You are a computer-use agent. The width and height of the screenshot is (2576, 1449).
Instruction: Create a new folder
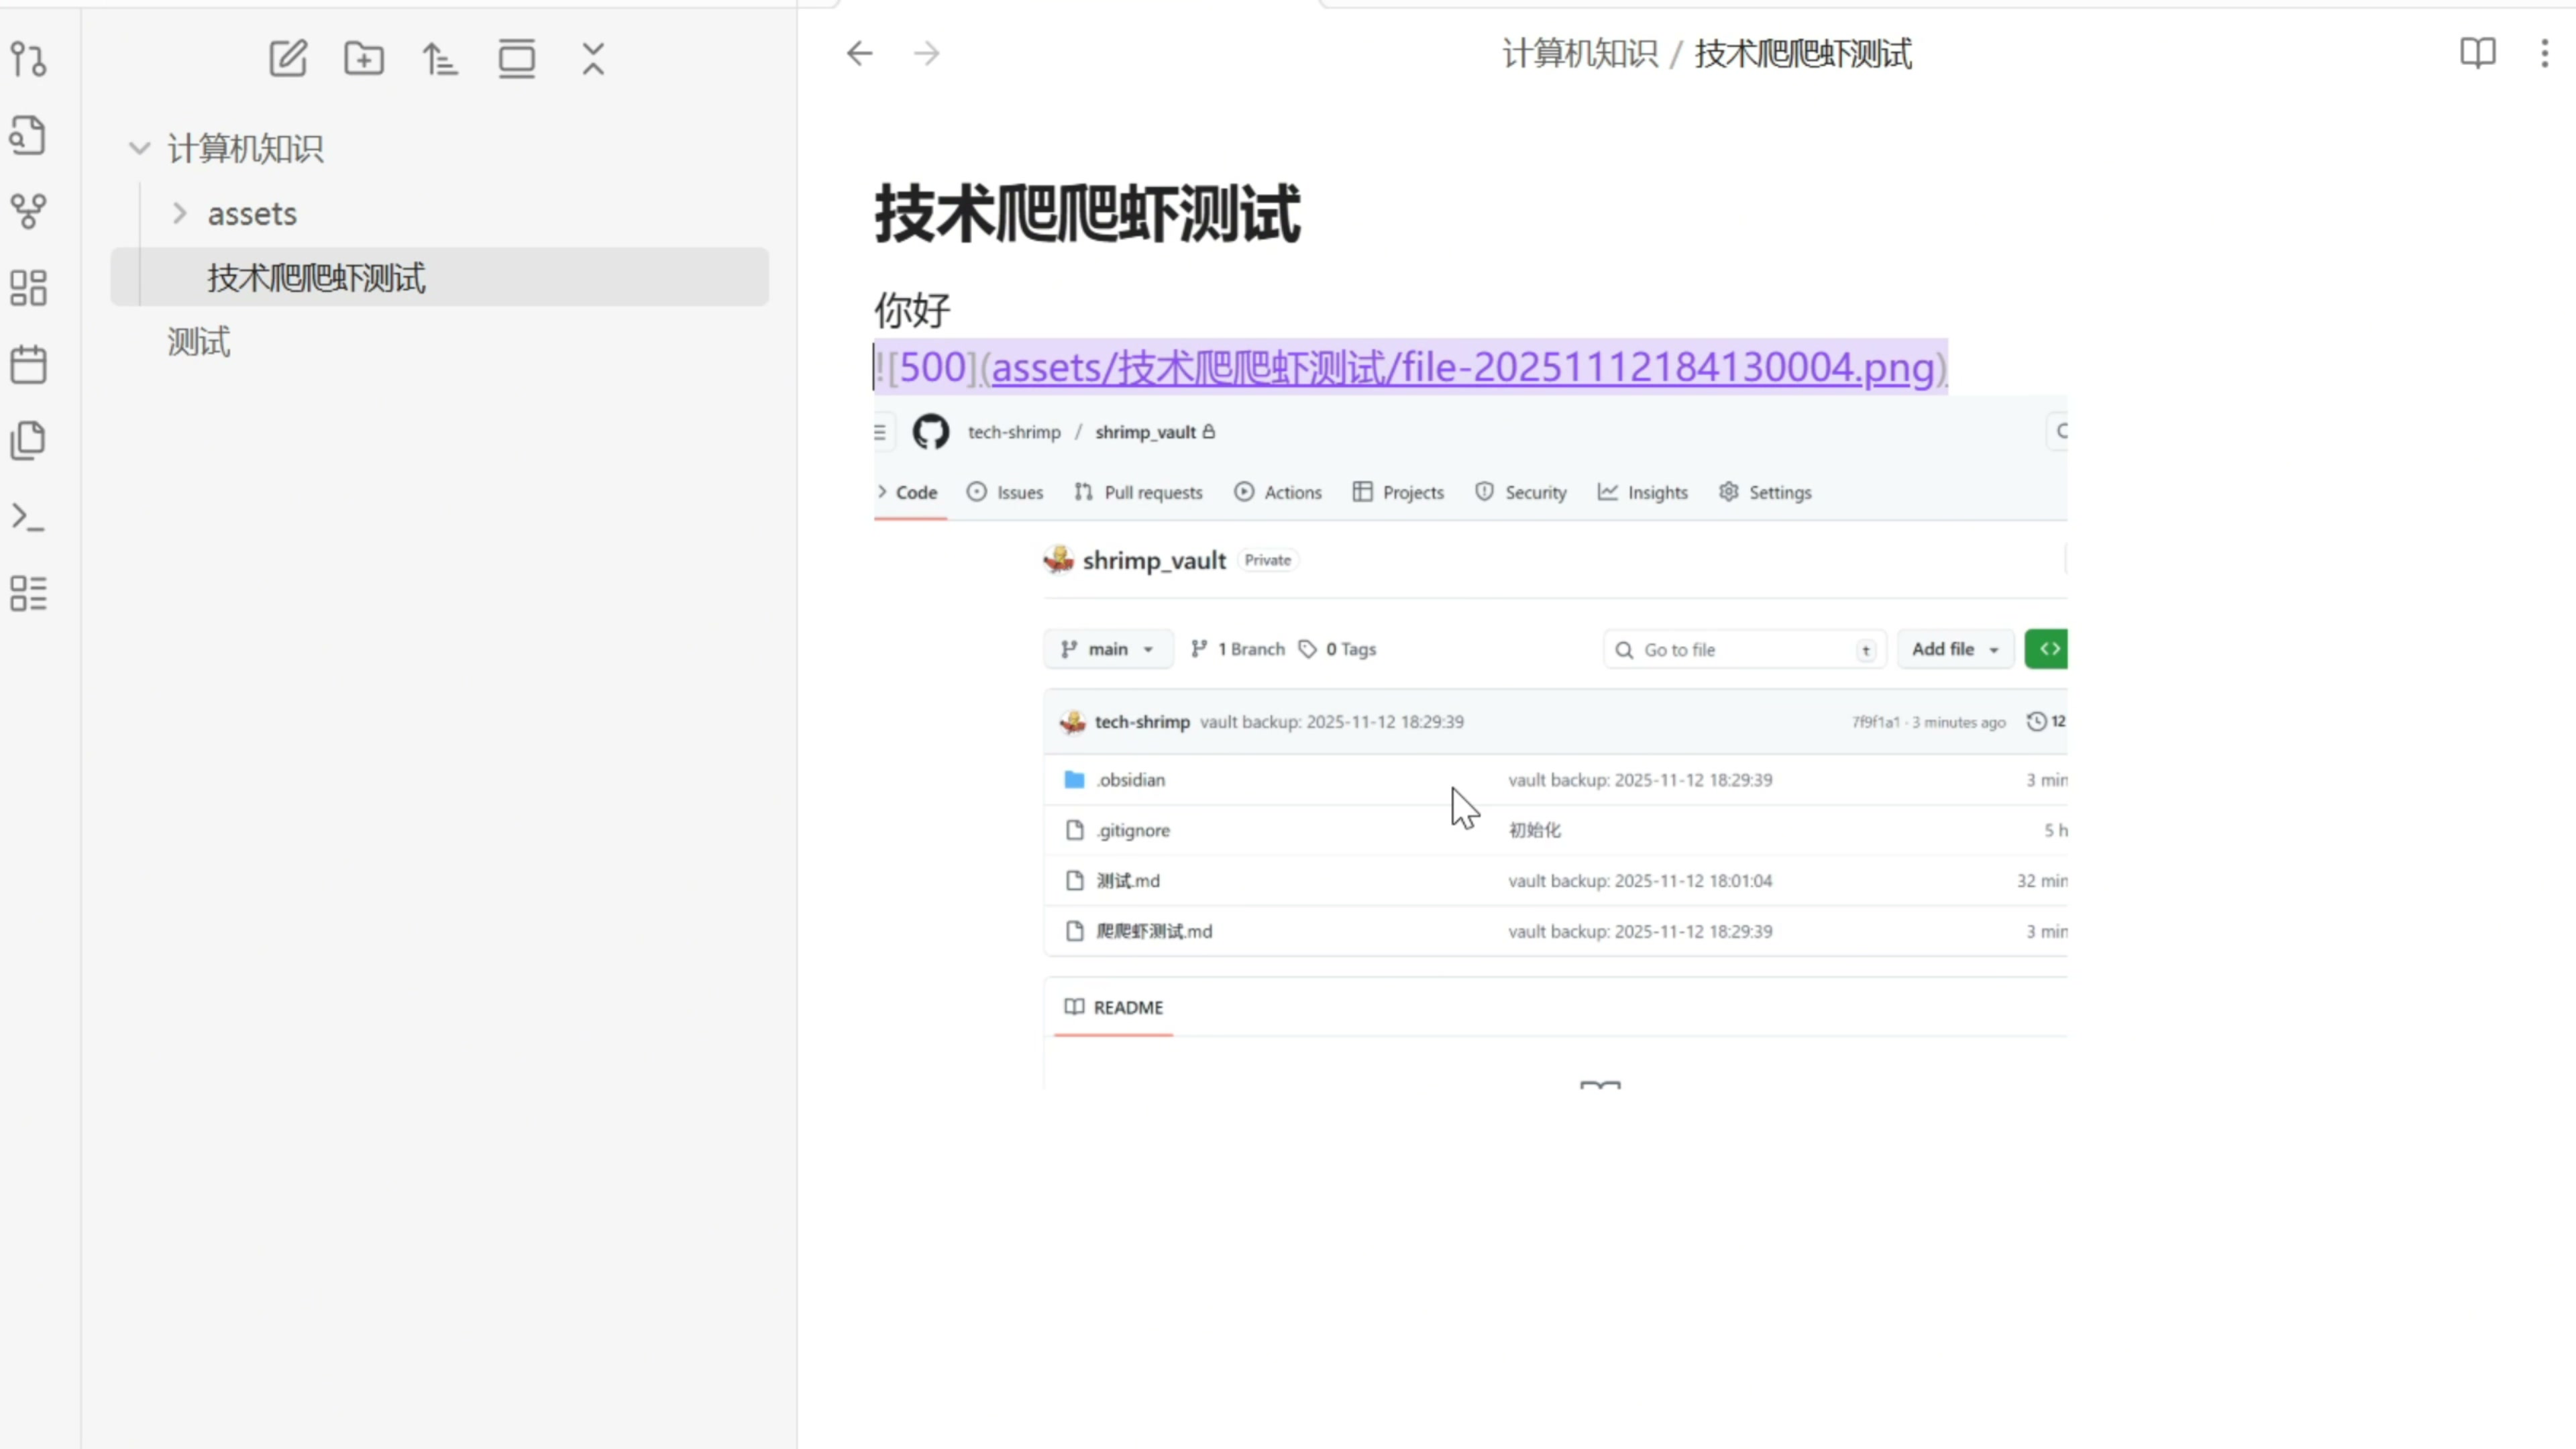[364, 59]
